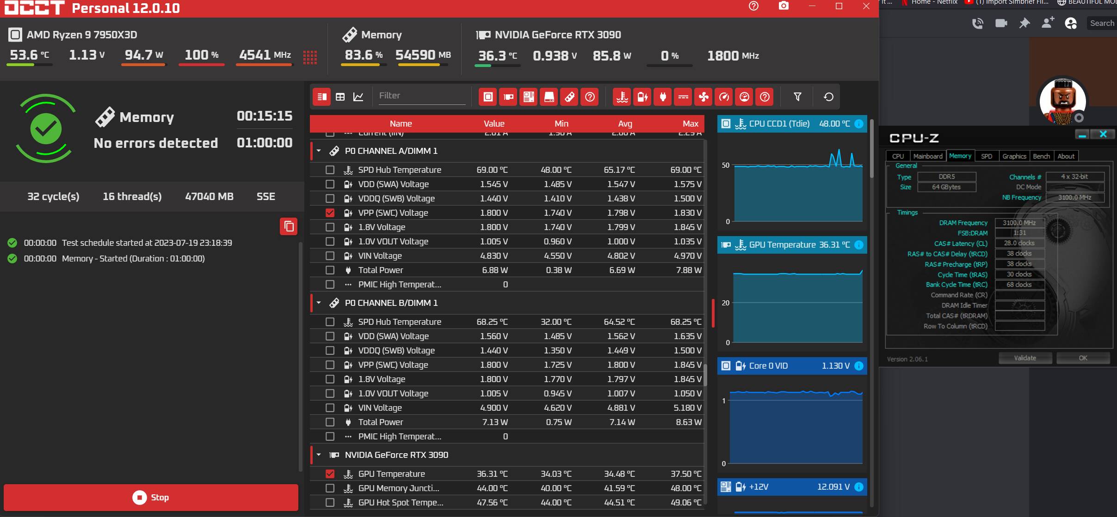Open the Graphics tab in CPU-Z
The image size is (1117, 517).
(1014, 156)
